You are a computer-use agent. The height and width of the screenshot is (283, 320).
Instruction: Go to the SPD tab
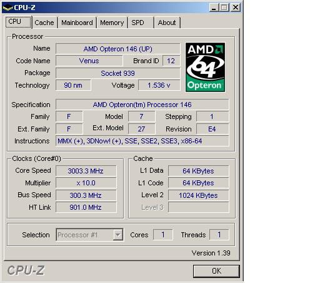[x=137, y=23]
